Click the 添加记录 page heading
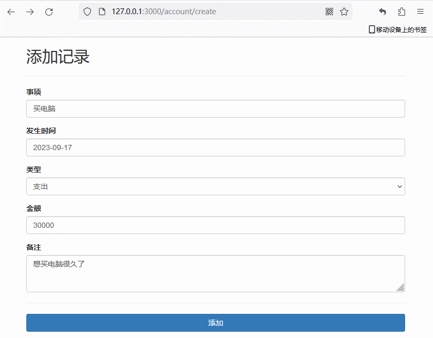 tap(58, 57)
